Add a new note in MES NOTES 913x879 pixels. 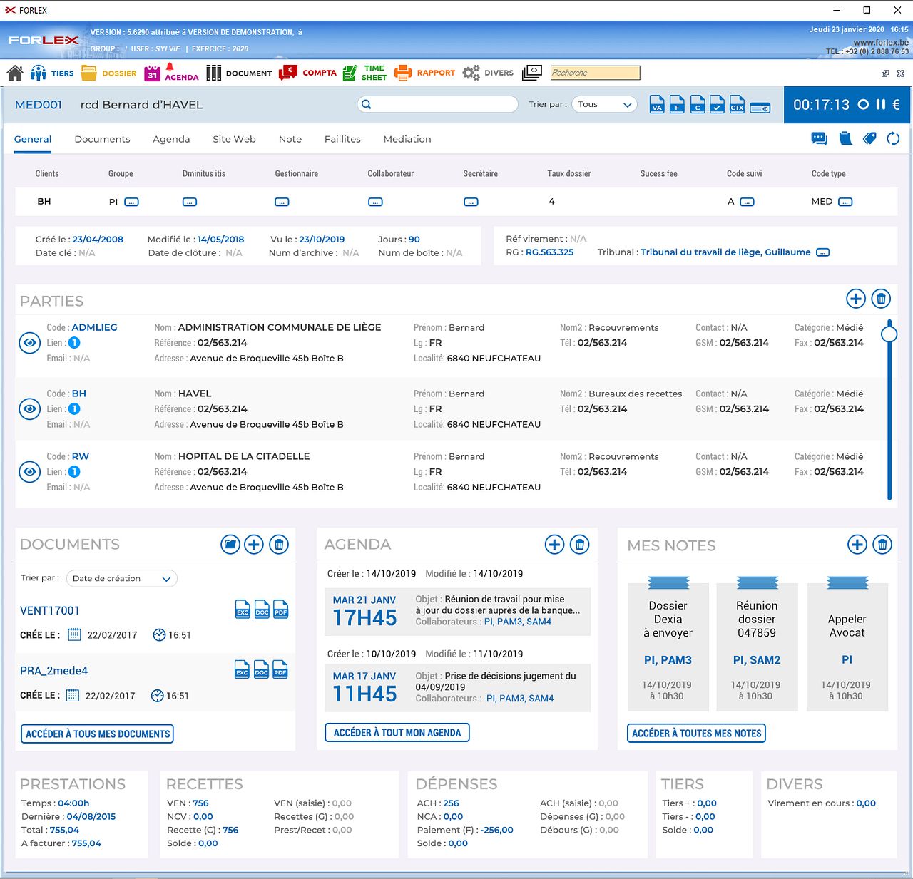pyautogui.click(x=857, y=545)
